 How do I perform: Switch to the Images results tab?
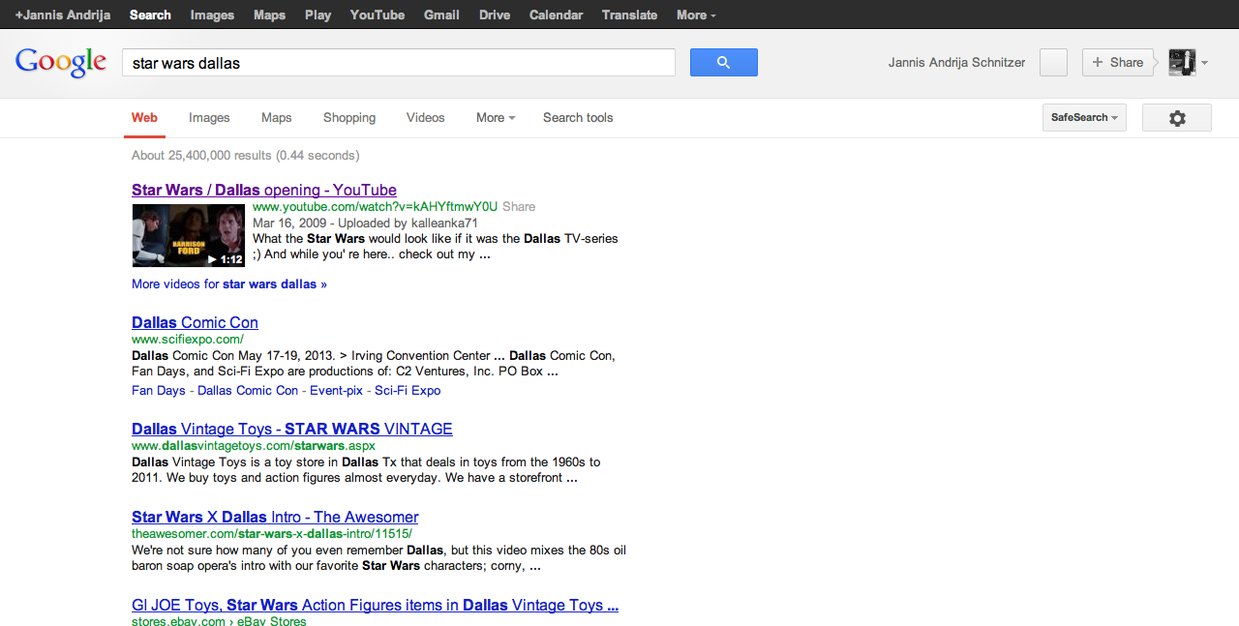(x=209, y=117)
